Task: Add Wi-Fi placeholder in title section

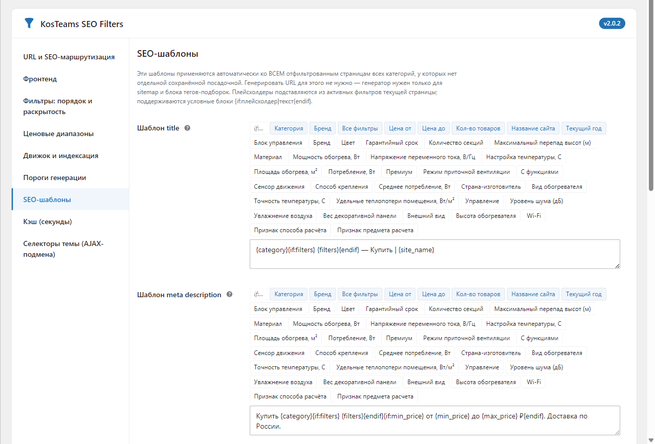Action: (x=534, y=216)
